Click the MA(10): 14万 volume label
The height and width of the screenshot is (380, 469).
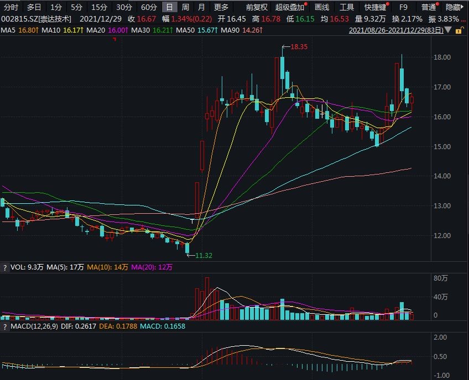click(x=107, y=267)
